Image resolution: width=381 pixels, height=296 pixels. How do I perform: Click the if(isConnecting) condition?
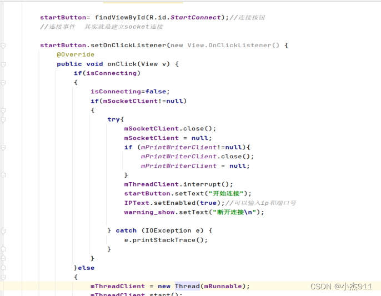(x=107, y=73)
